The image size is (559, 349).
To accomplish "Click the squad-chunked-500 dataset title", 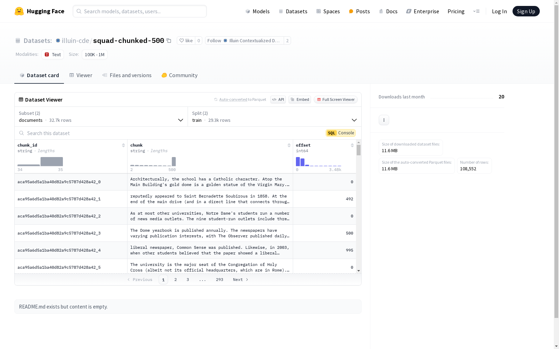I will [129, 41].
